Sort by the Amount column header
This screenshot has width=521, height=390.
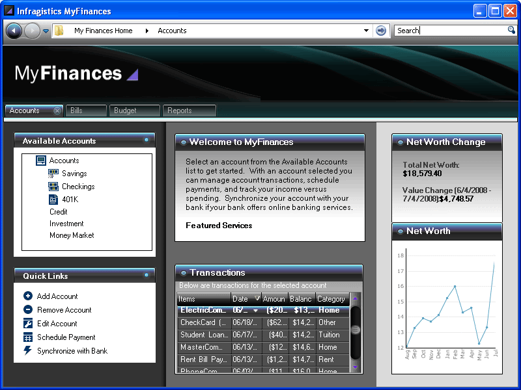click(x=274, y=299)
